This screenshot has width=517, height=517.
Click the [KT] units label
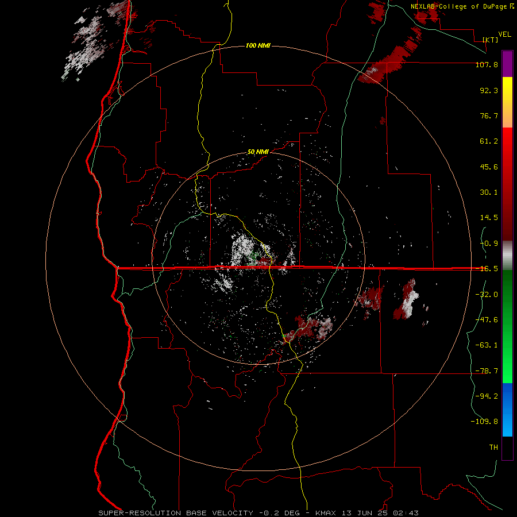[x=491, y=40]
